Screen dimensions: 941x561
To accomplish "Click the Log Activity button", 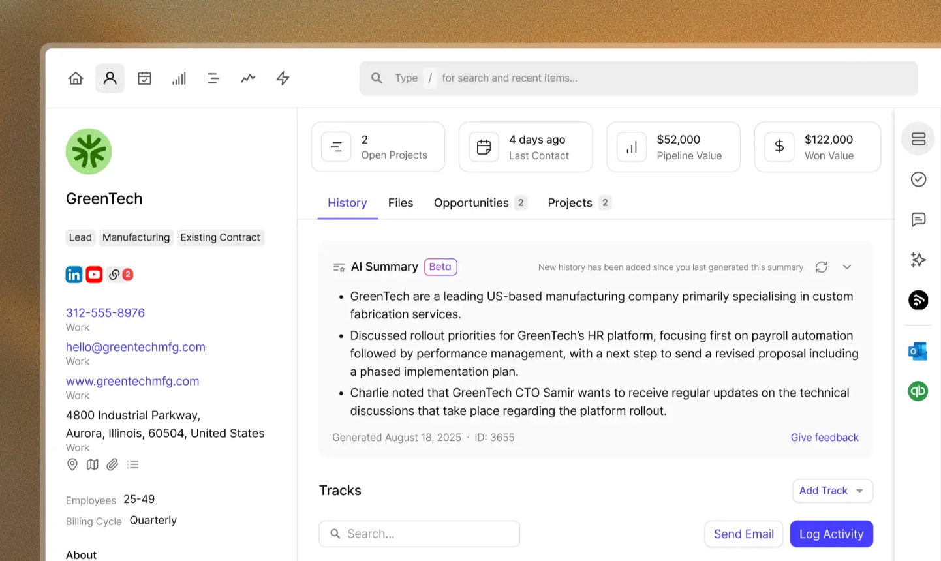I will point(831,534).
